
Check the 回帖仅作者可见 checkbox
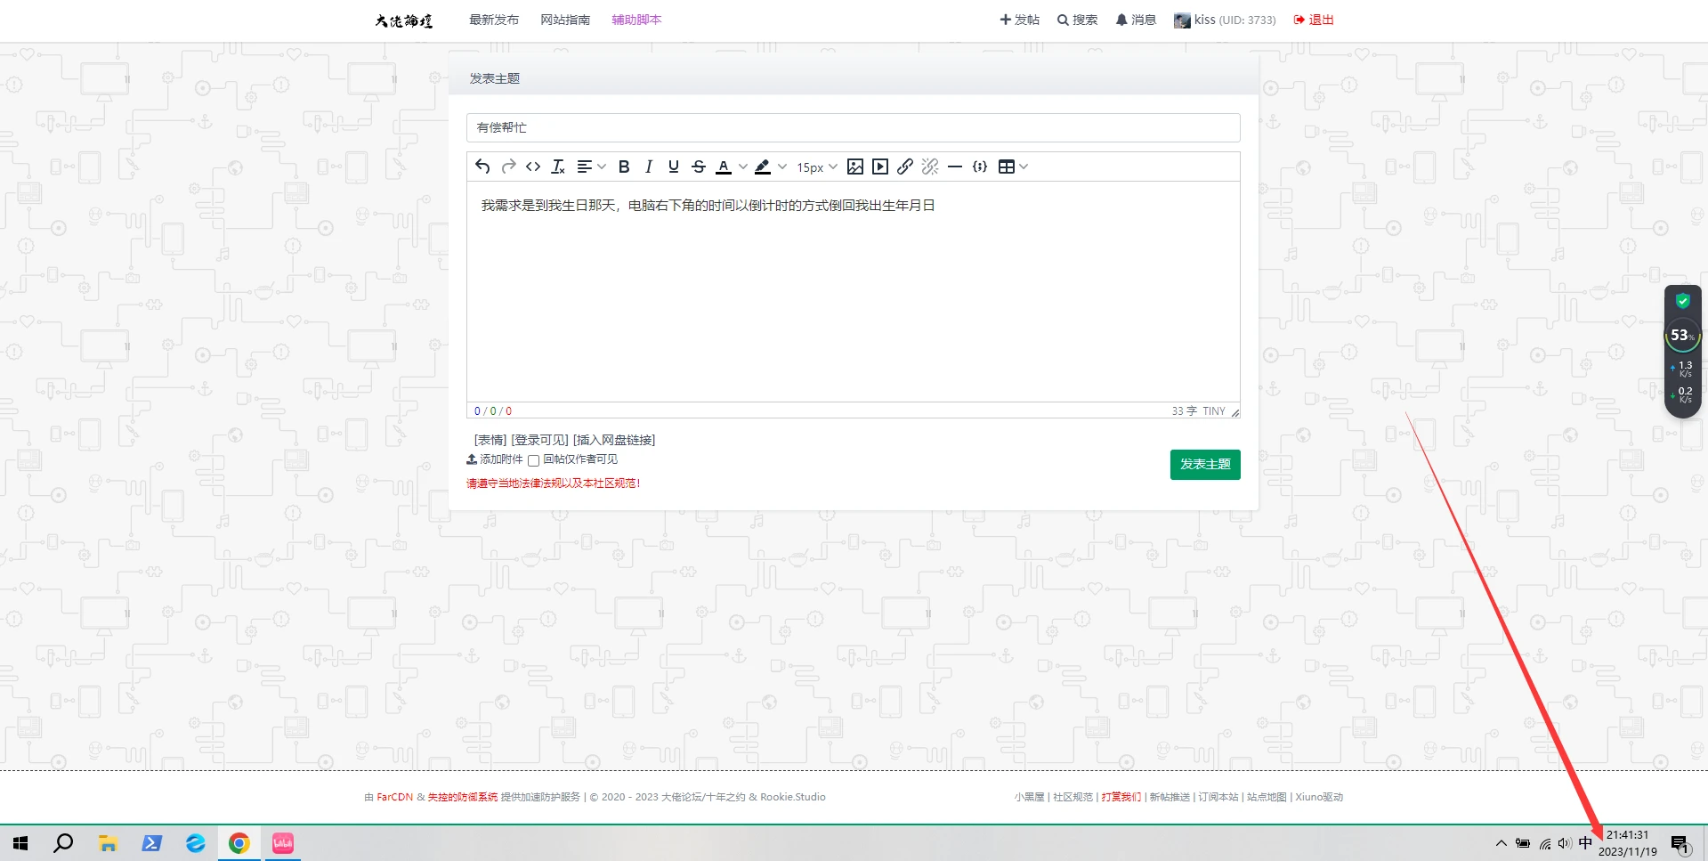(x=534, y=460)
